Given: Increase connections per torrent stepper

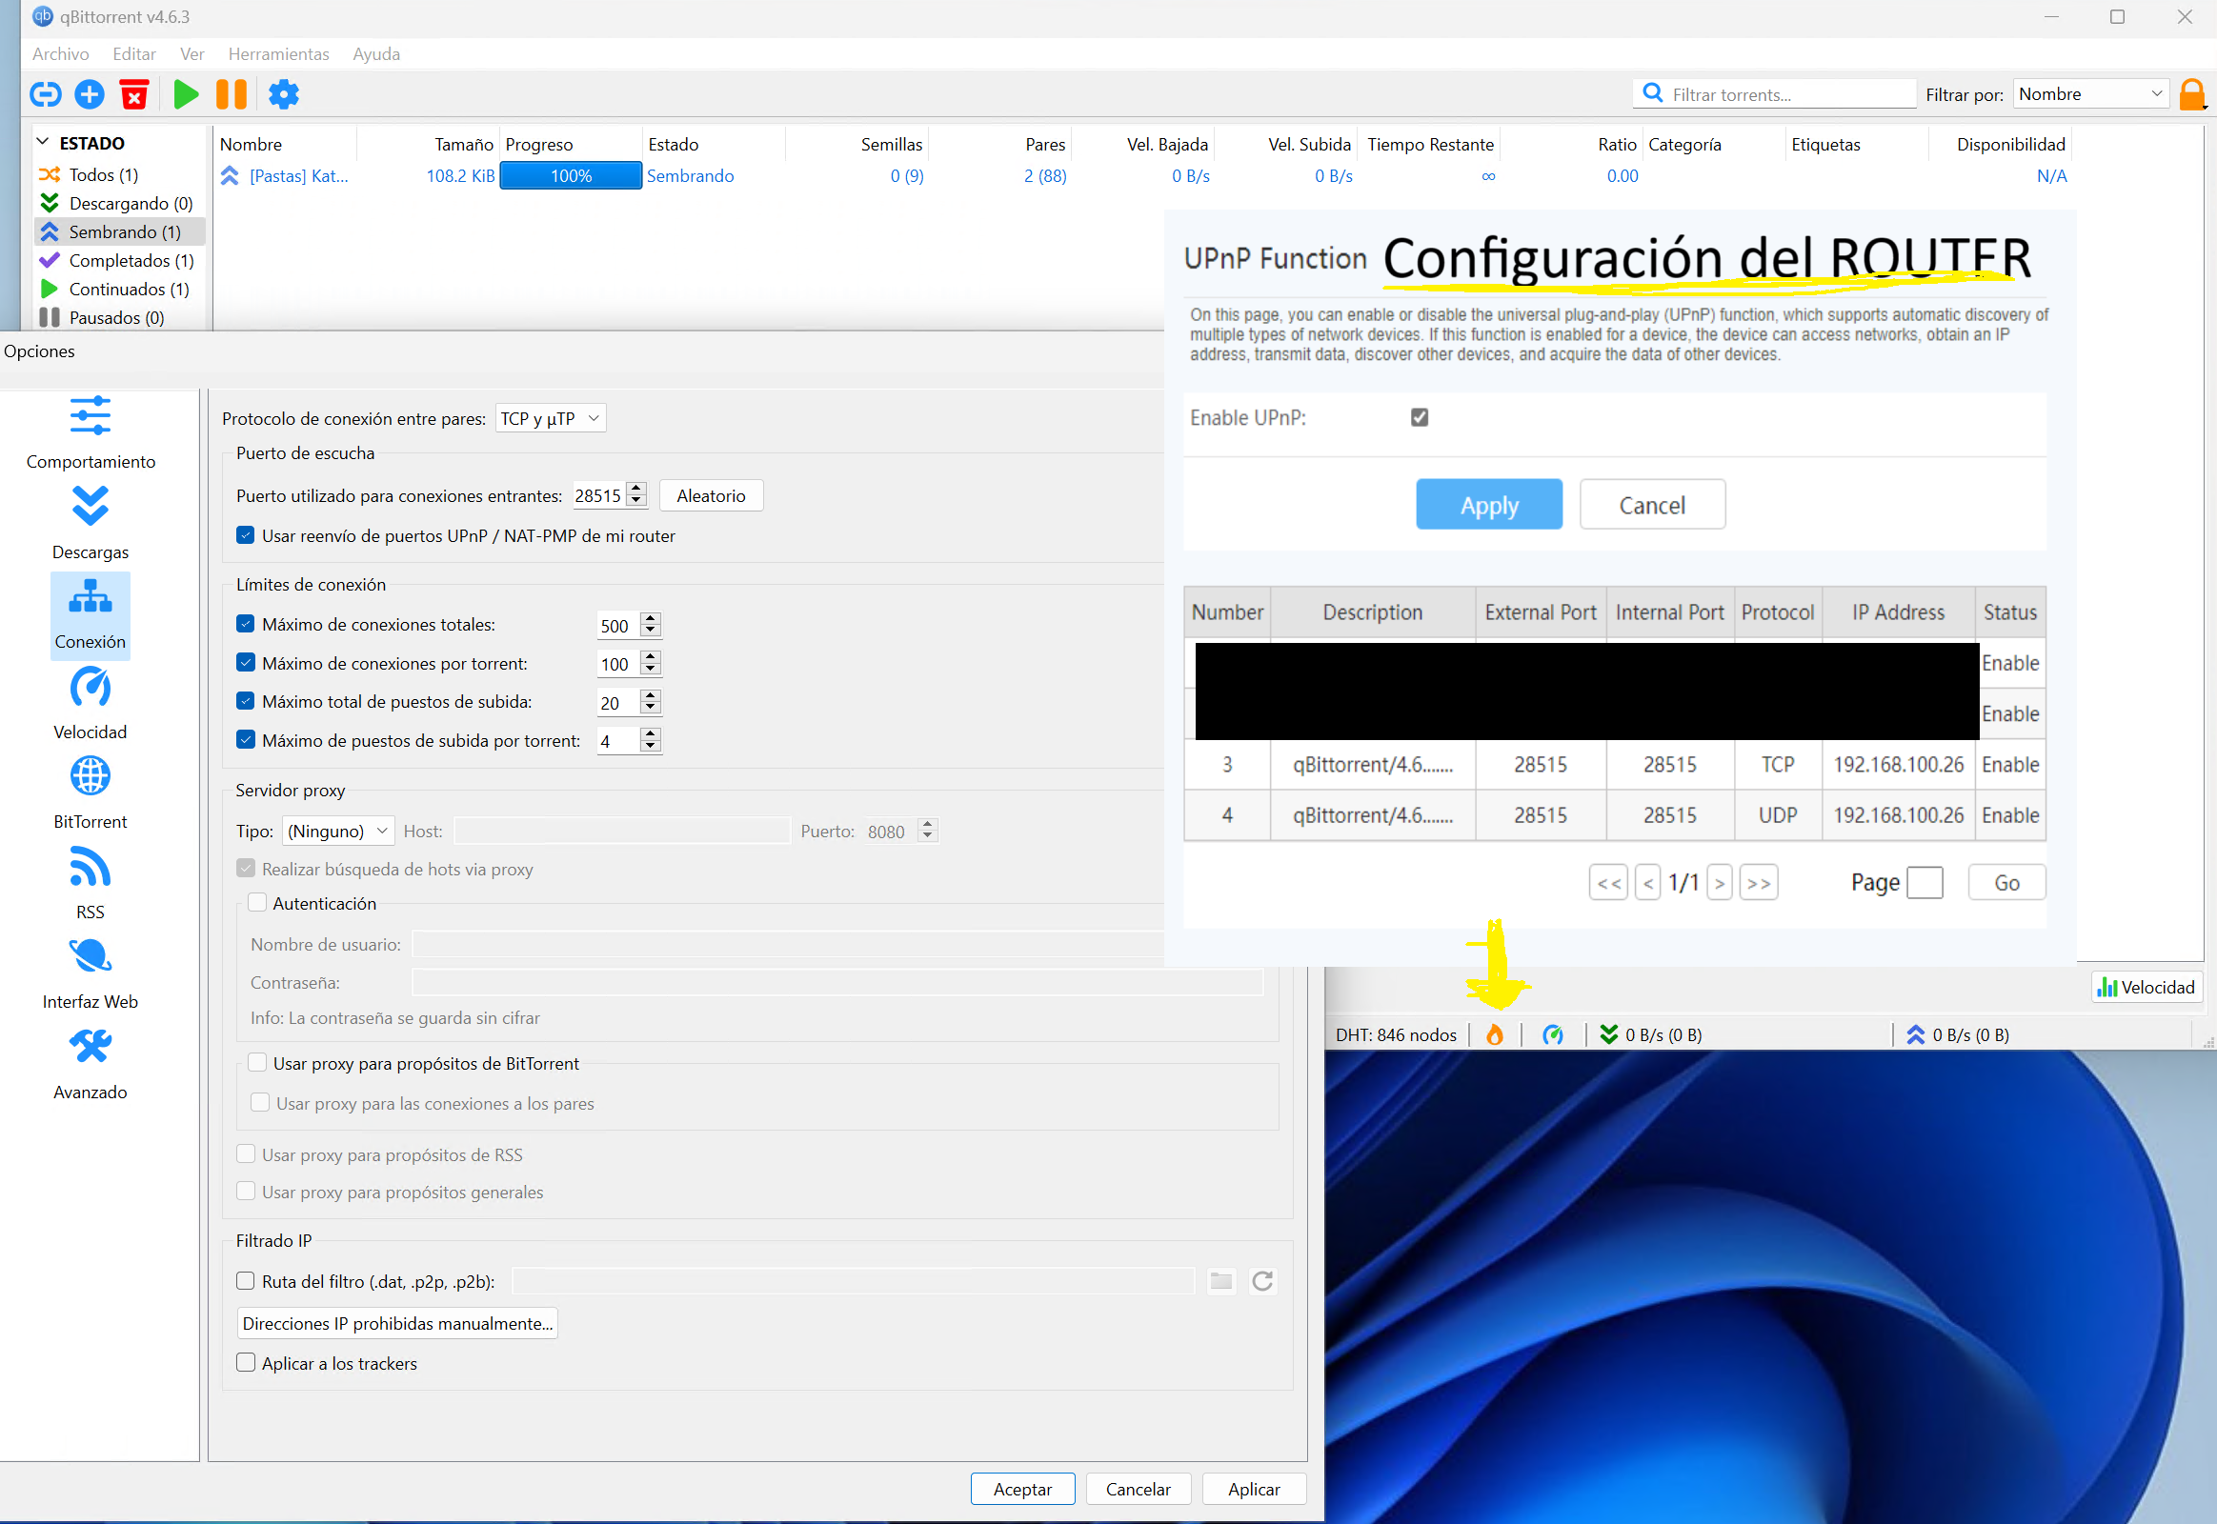Looking at the screenshot, I should (651, 656).
